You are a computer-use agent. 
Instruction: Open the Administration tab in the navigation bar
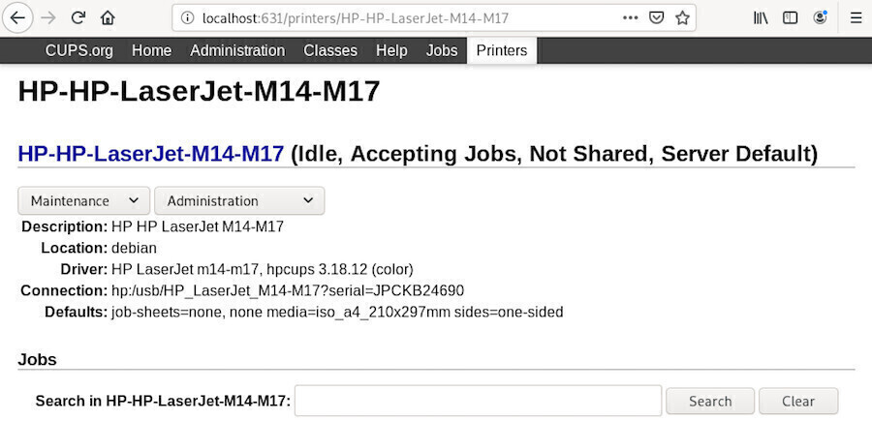(237, 50)
